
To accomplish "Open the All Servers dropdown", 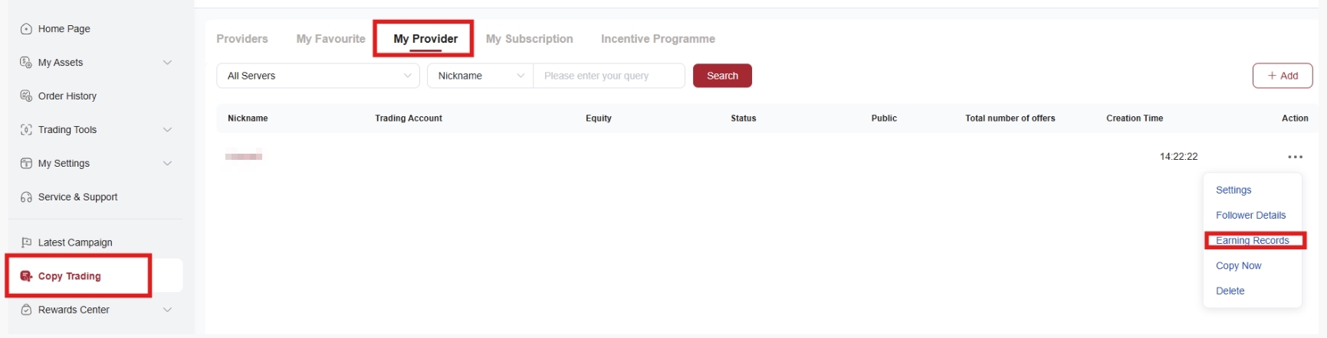I will pos(318,76).
